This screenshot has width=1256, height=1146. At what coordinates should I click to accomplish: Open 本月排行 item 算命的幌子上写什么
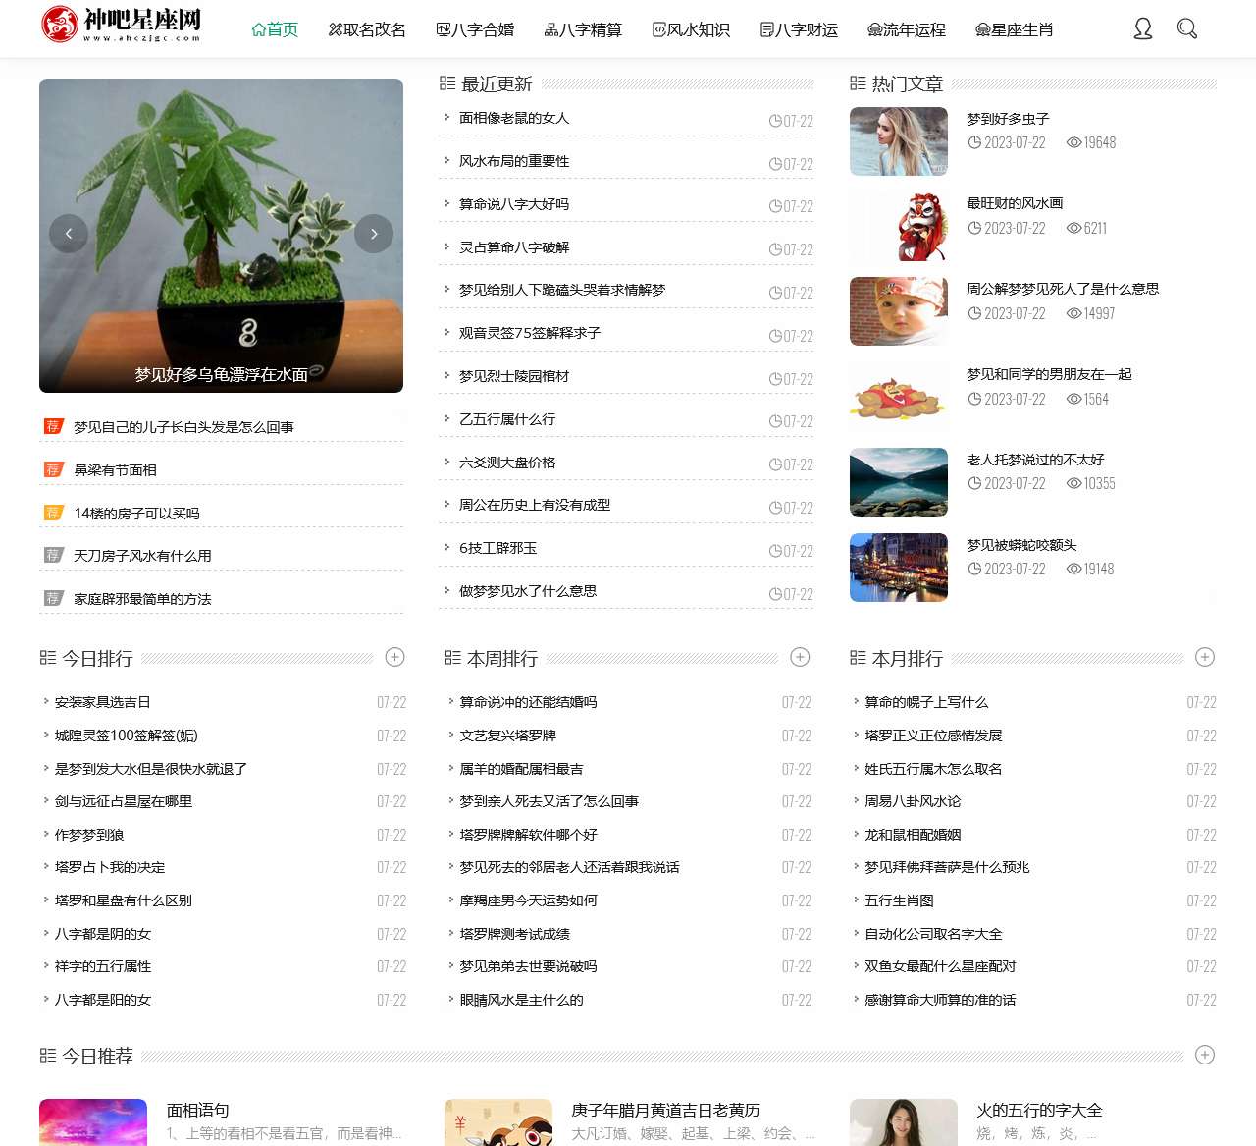[x=926, y=702]
